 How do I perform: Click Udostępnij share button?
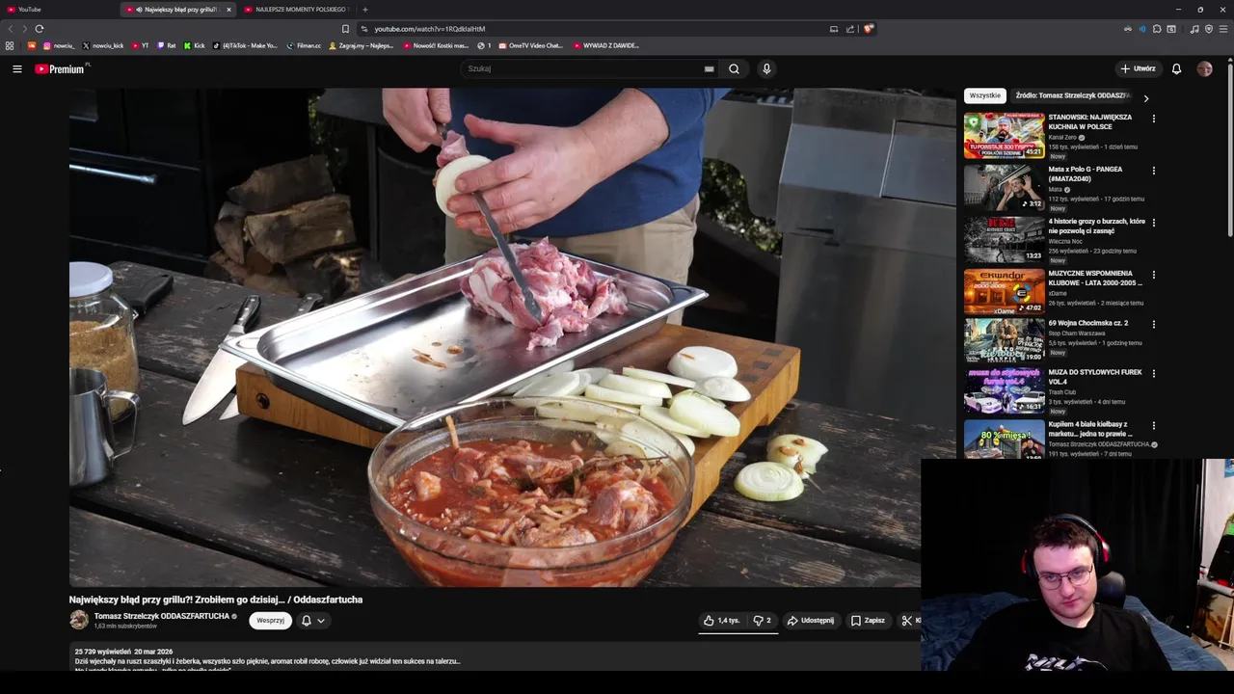coord(811,621)
